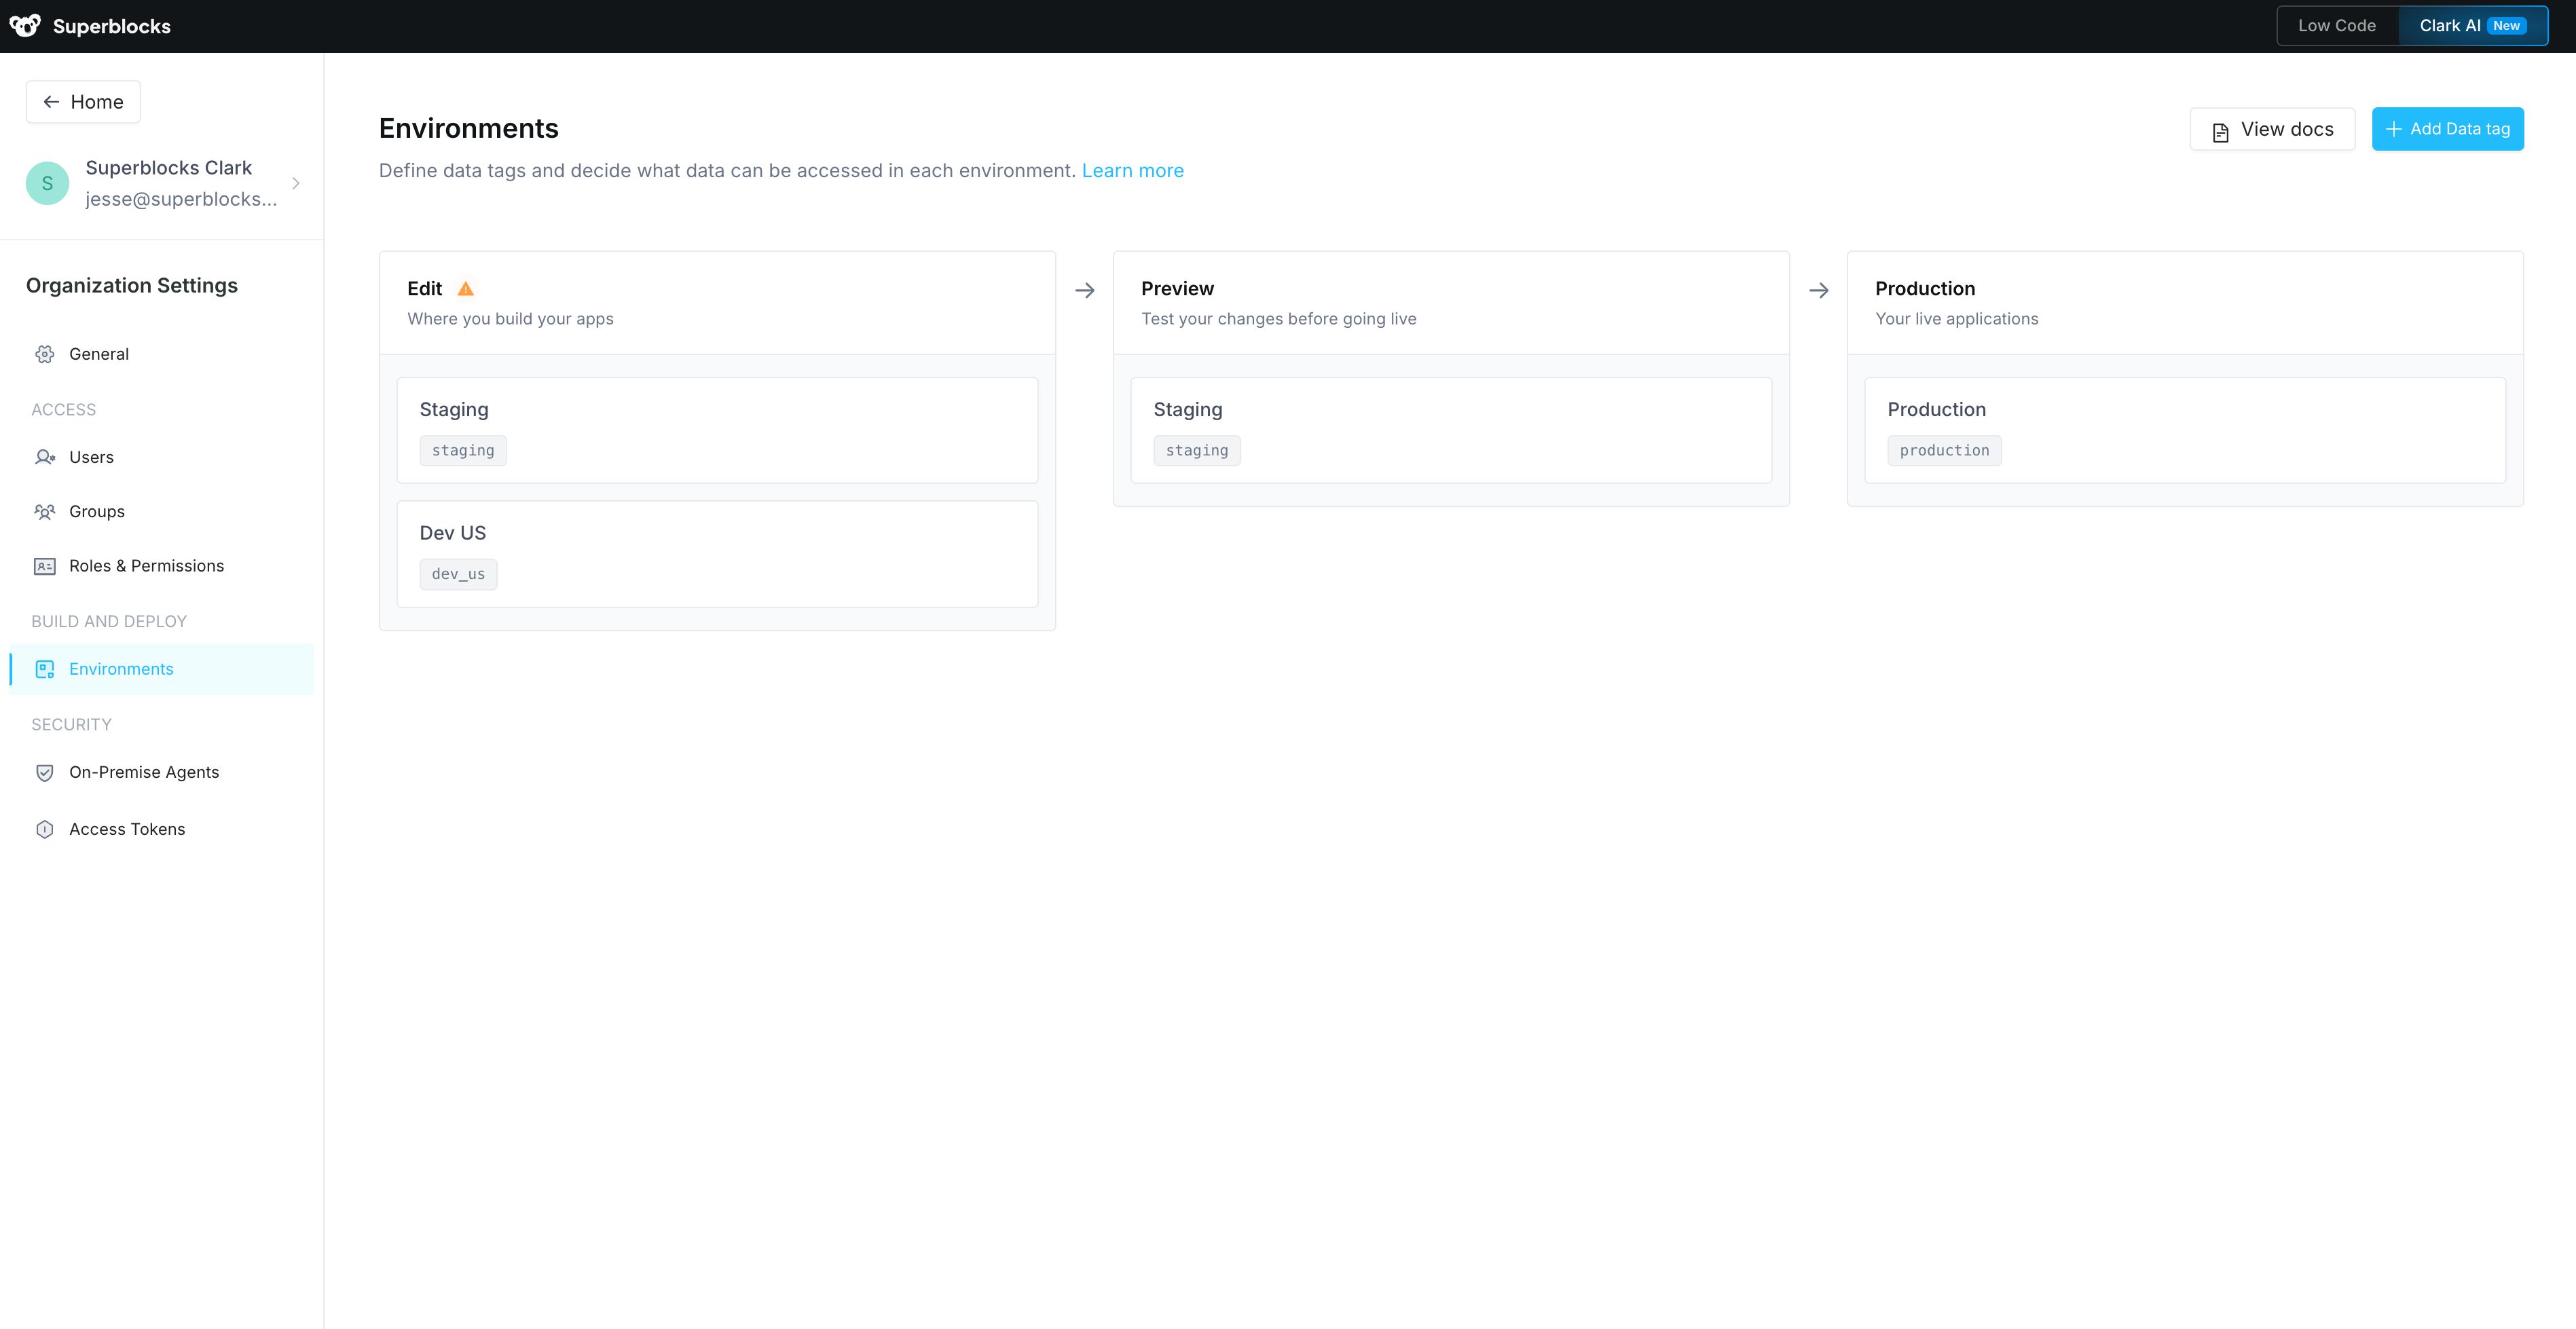
Task: Open the Dev US data tag card
Action: pyautogui.click(x=717, y=553)
